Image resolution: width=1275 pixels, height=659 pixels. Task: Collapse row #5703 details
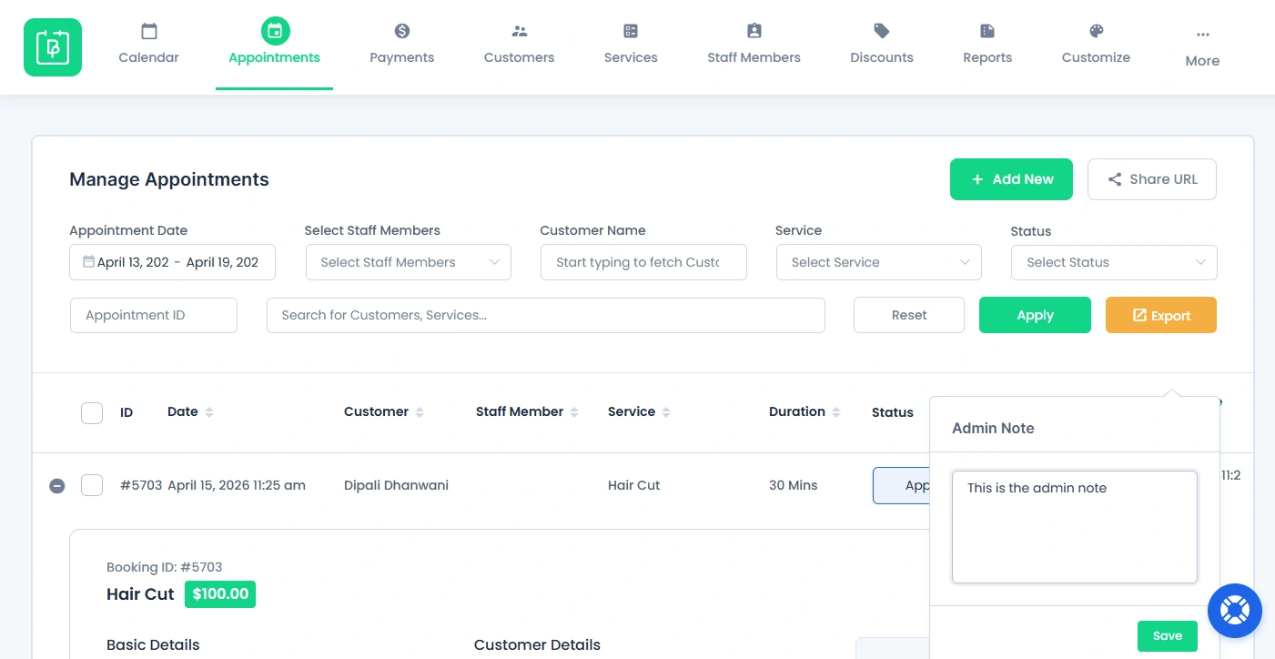click(x=56, y=486)
